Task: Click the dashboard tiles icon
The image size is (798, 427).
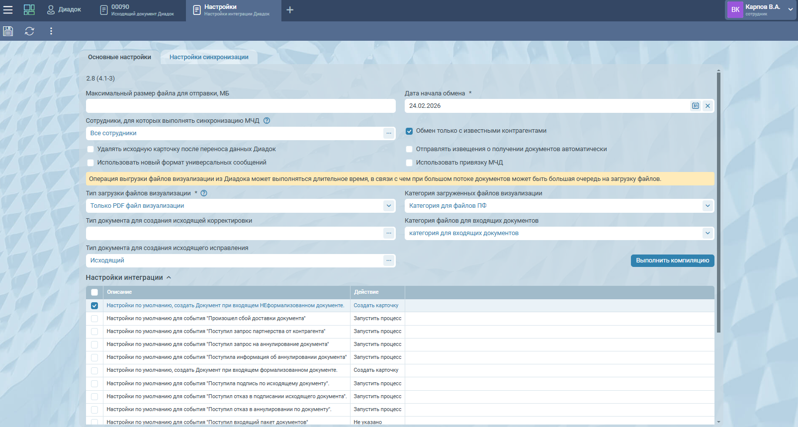Action: (x=29, y=10)
